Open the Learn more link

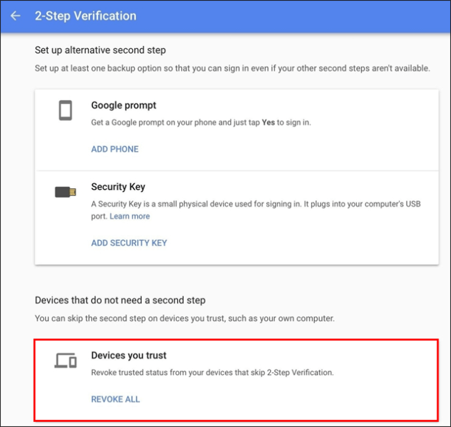point(129,216)
